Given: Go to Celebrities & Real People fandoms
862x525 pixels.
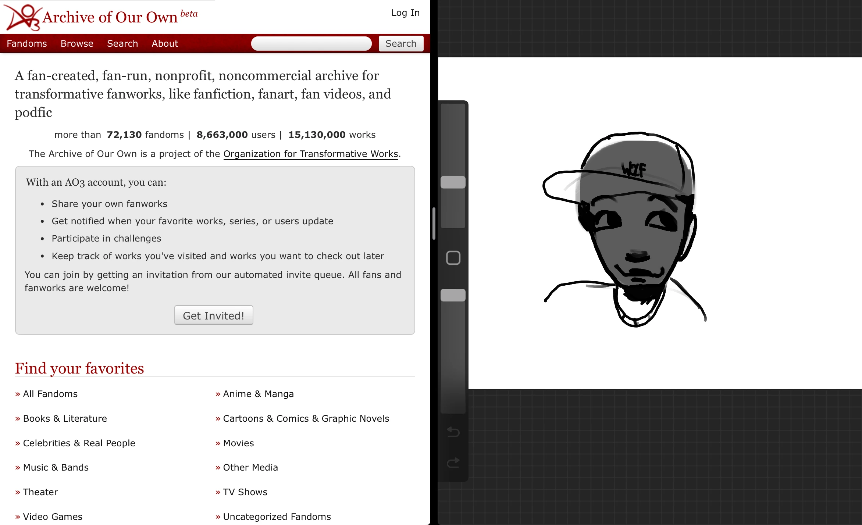Looking at the screenshot, I should tap(79, 443).
